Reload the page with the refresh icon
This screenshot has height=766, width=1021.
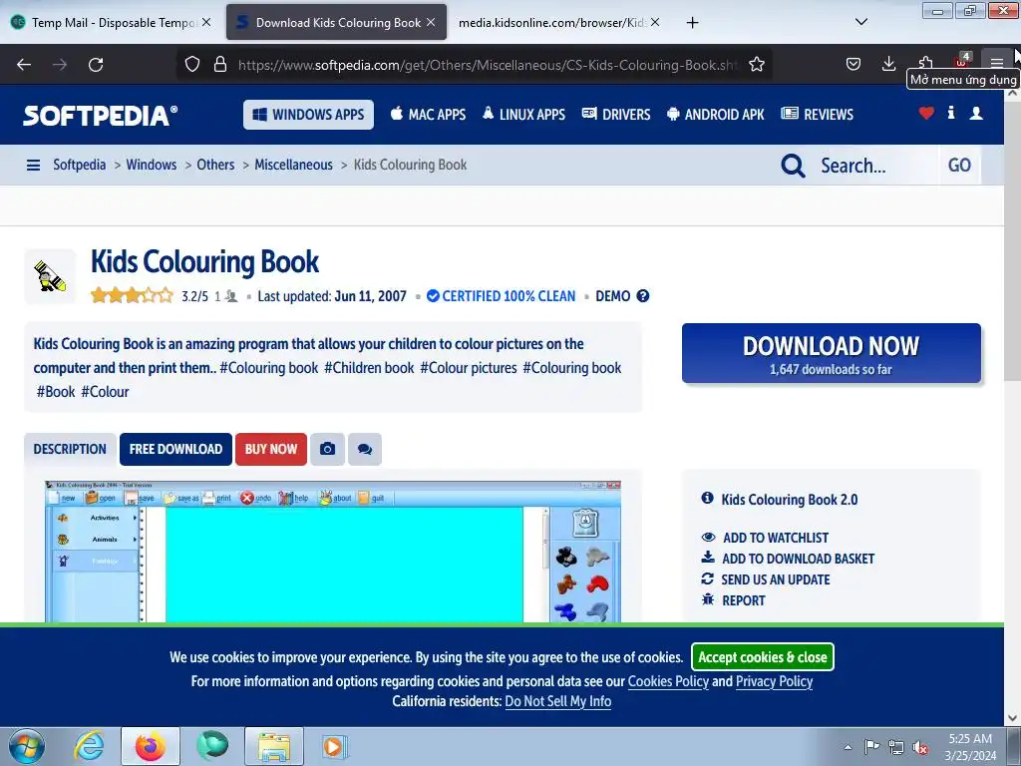pos(96,65)
